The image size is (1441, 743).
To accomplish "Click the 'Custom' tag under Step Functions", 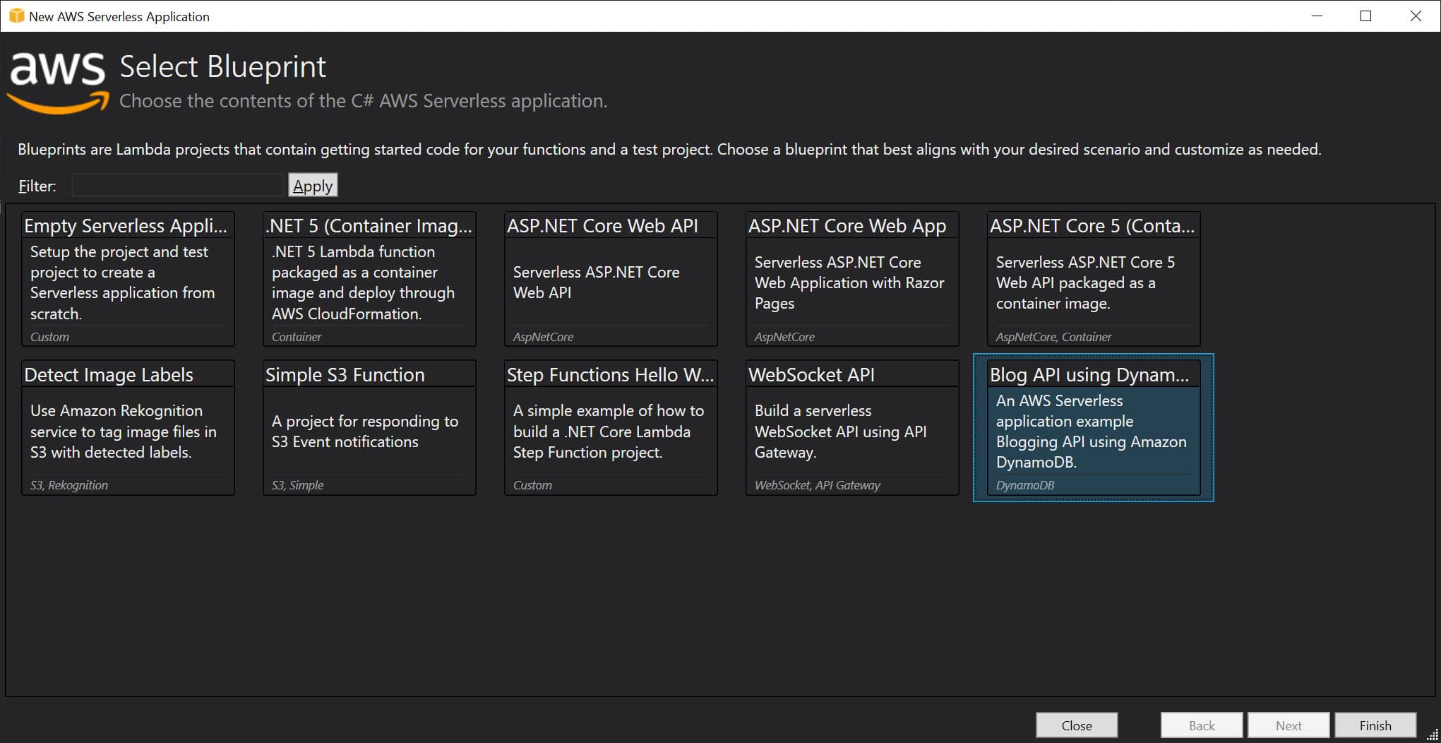I will pyautogui.click(x=532, y=485).
